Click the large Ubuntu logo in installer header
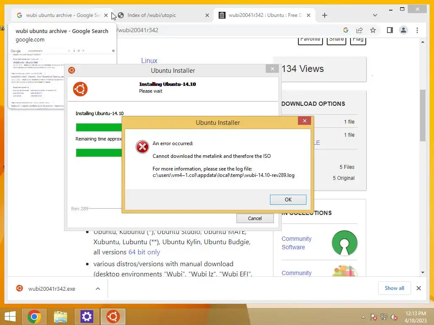Viewport: 434px width, 325px height. 80,89
